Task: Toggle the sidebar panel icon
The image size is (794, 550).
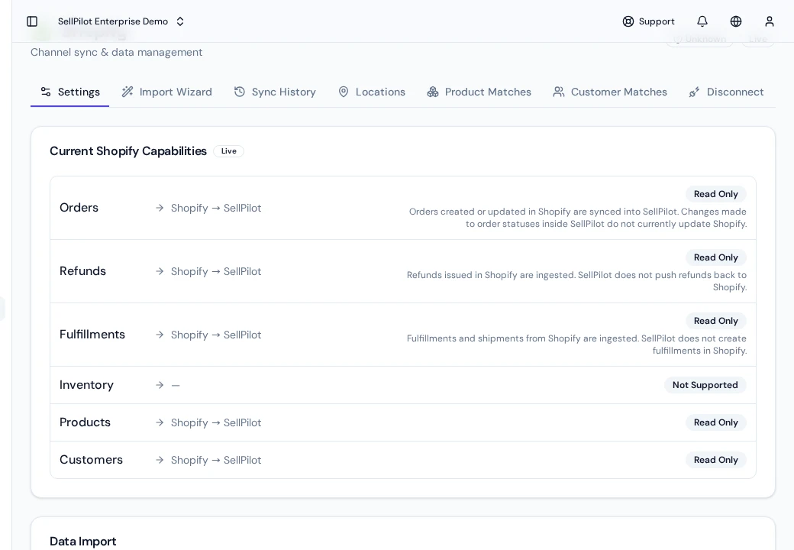Action: (x=32, y=21)
